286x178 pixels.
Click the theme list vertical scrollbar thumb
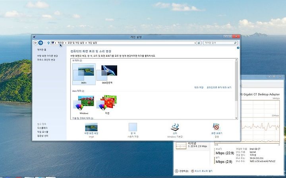pos(236,81)
